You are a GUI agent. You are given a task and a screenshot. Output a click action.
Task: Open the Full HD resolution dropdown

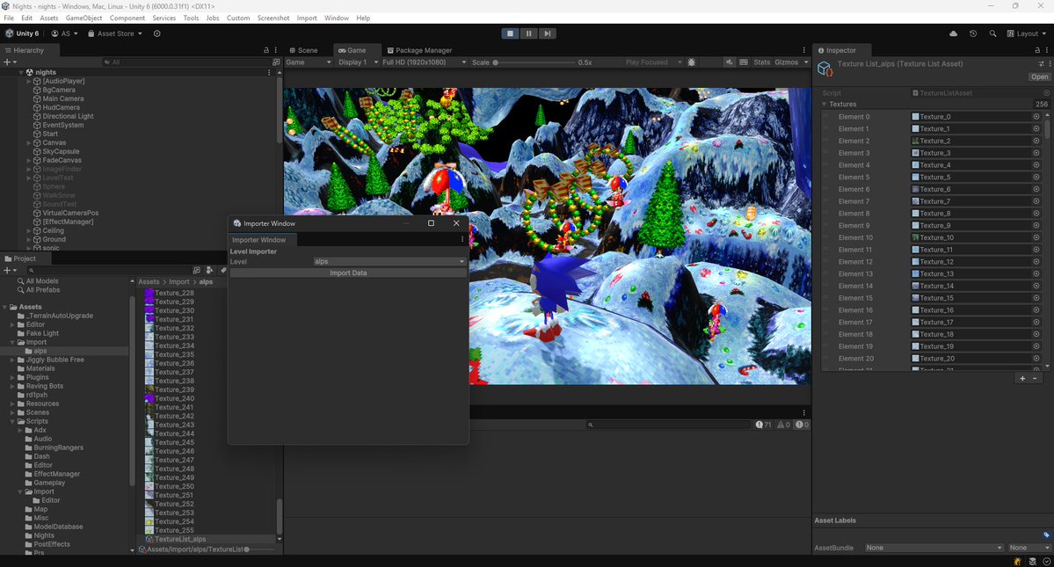[425, 62]
